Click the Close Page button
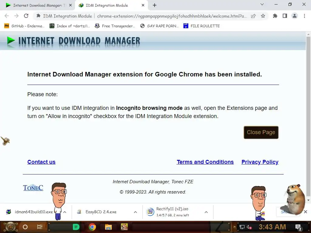The image size is (311, 233). click(x=261, y=132)
